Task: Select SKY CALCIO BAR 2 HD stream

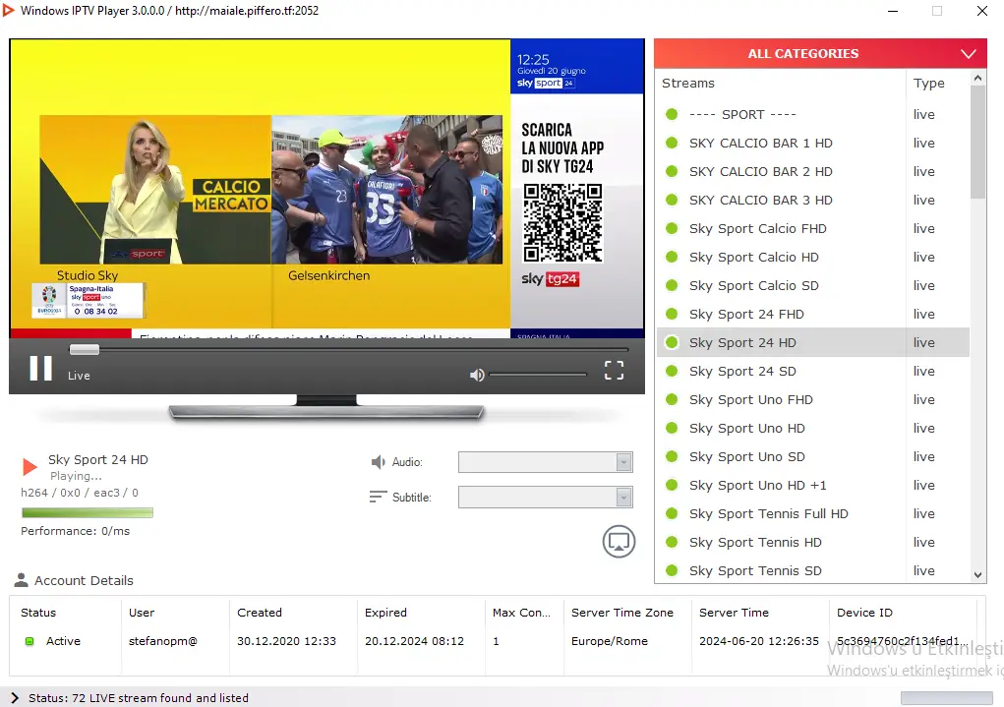Action: (x=812, y=172)
